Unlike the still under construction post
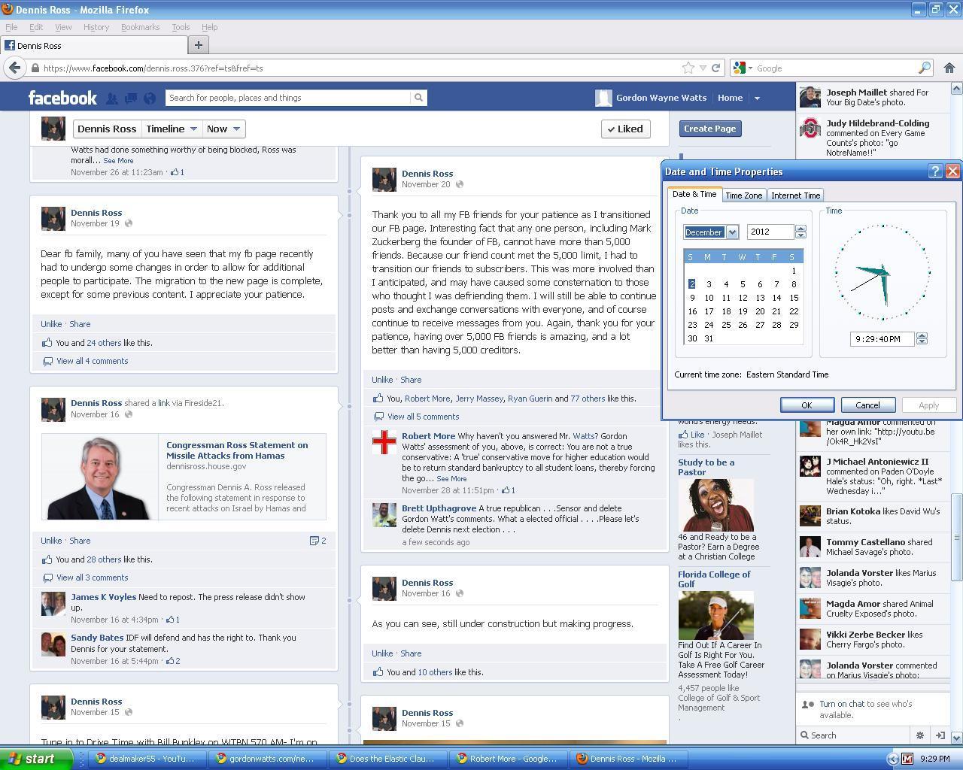963x770 pixels. pos(382,653)
